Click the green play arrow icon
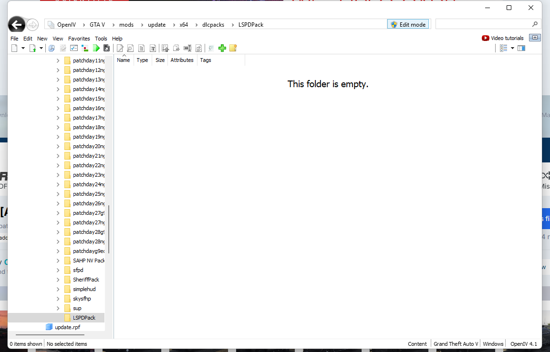This screenshot has height=352, width=550. (96, 48)
